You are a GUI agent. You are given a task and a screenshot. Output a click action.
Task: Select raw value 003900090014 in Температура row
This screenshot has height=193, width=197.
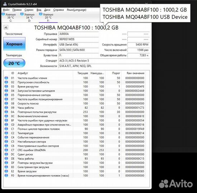click(135, 133)
